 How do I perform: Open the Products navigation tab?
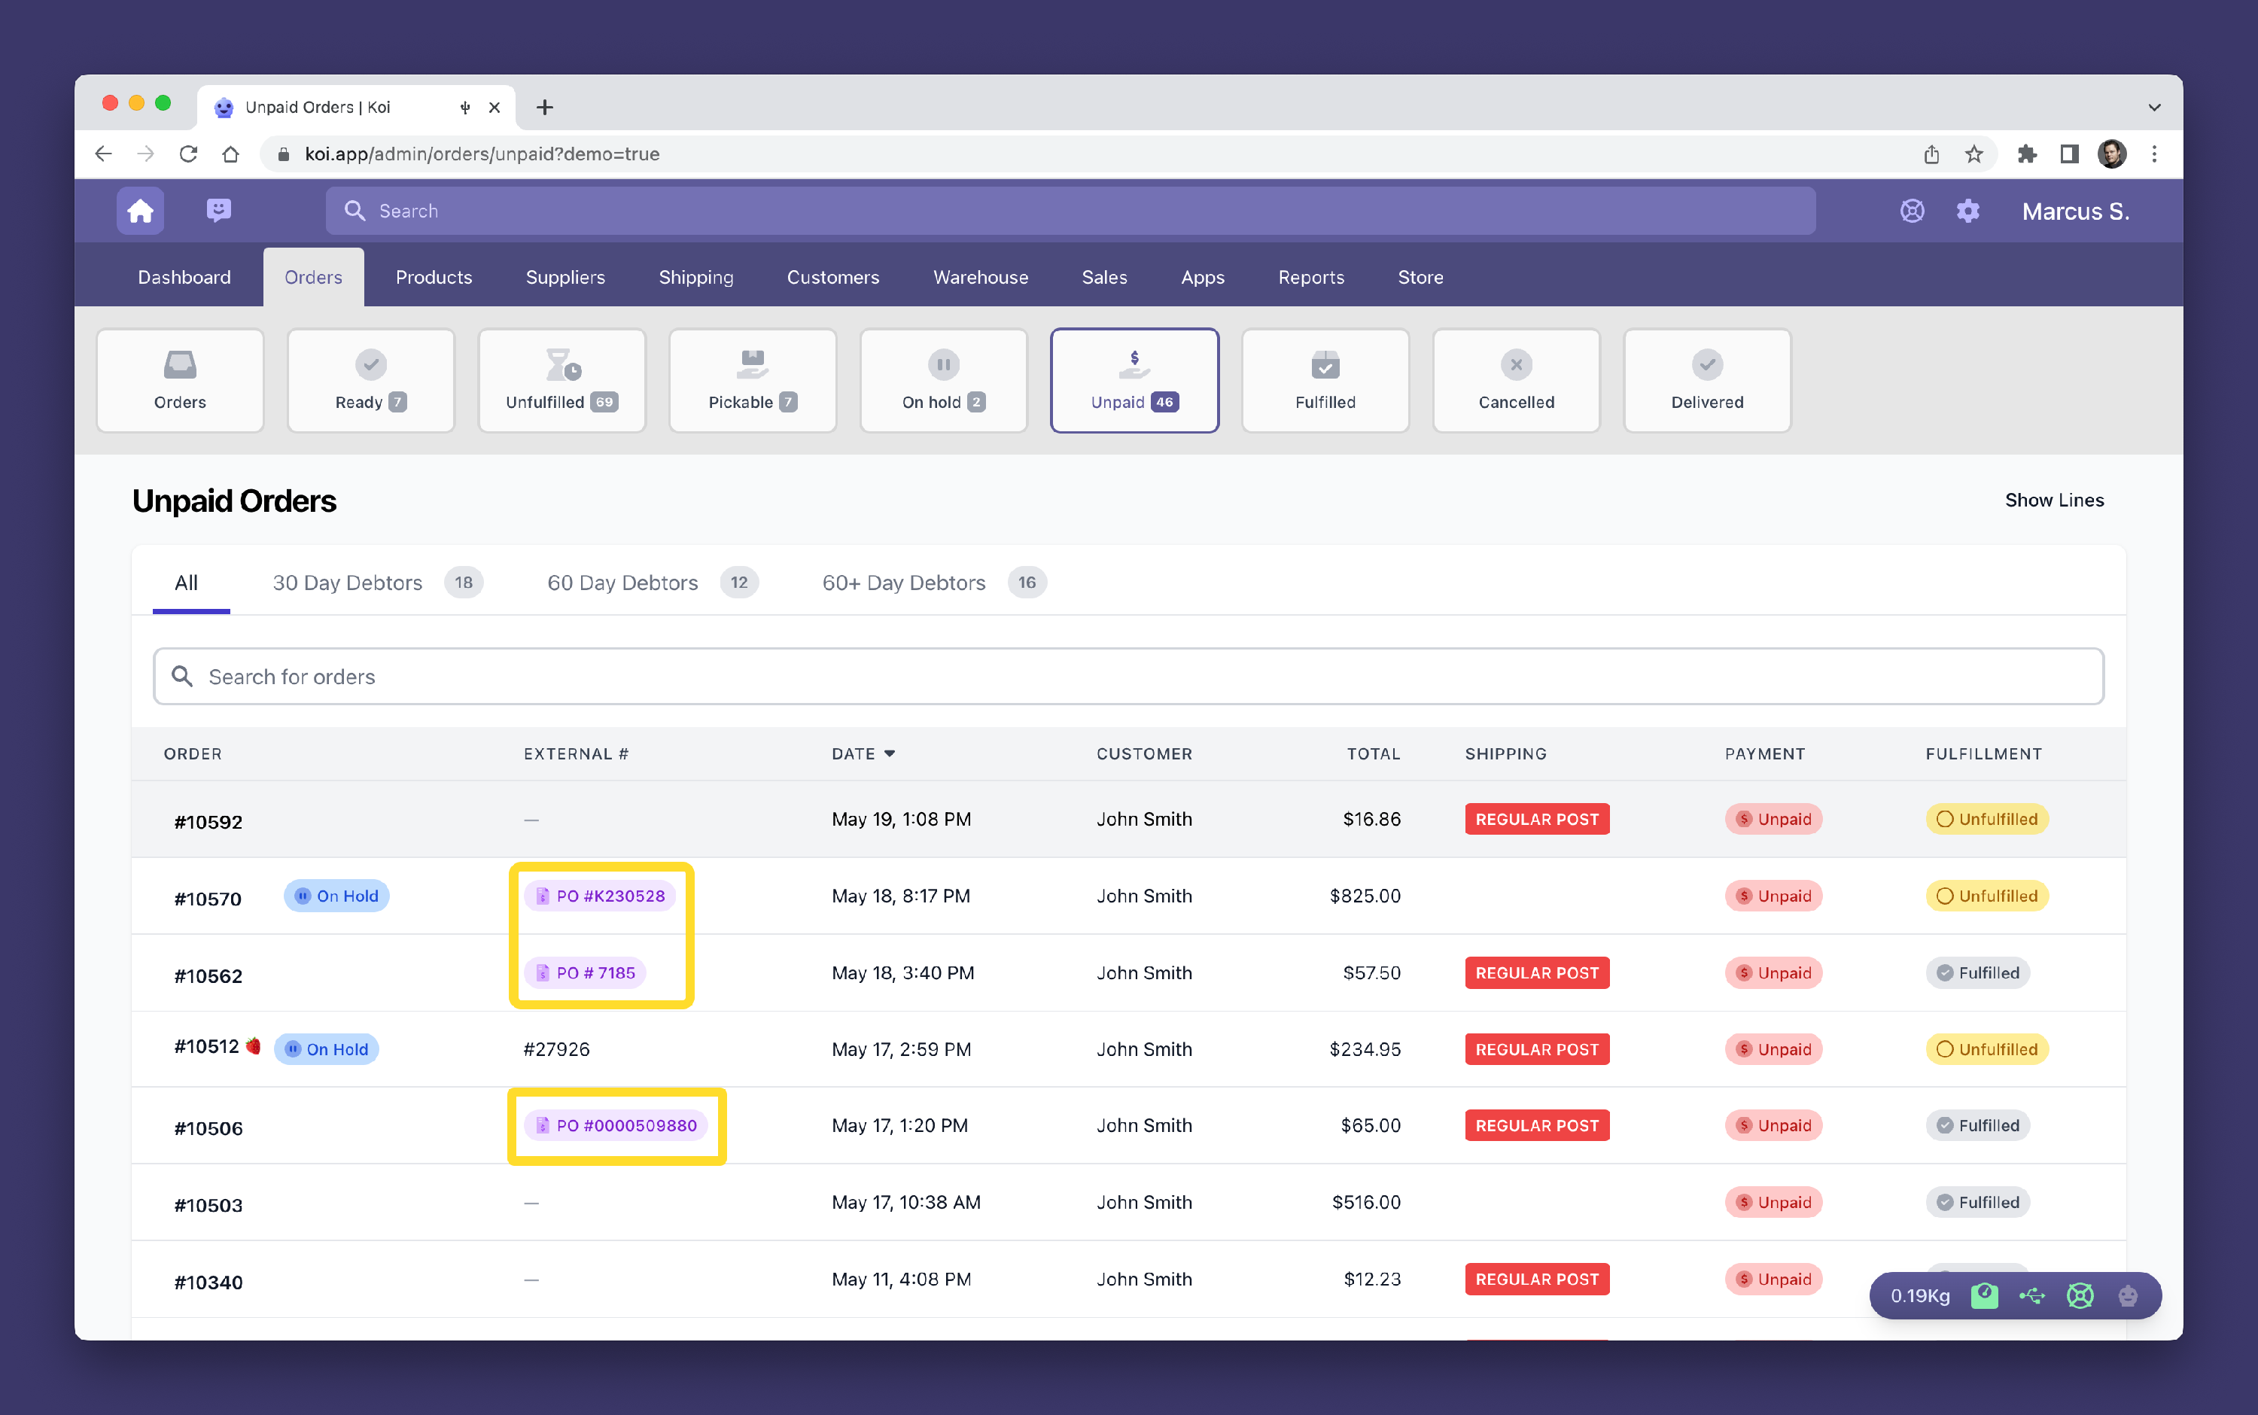(434, 277)
